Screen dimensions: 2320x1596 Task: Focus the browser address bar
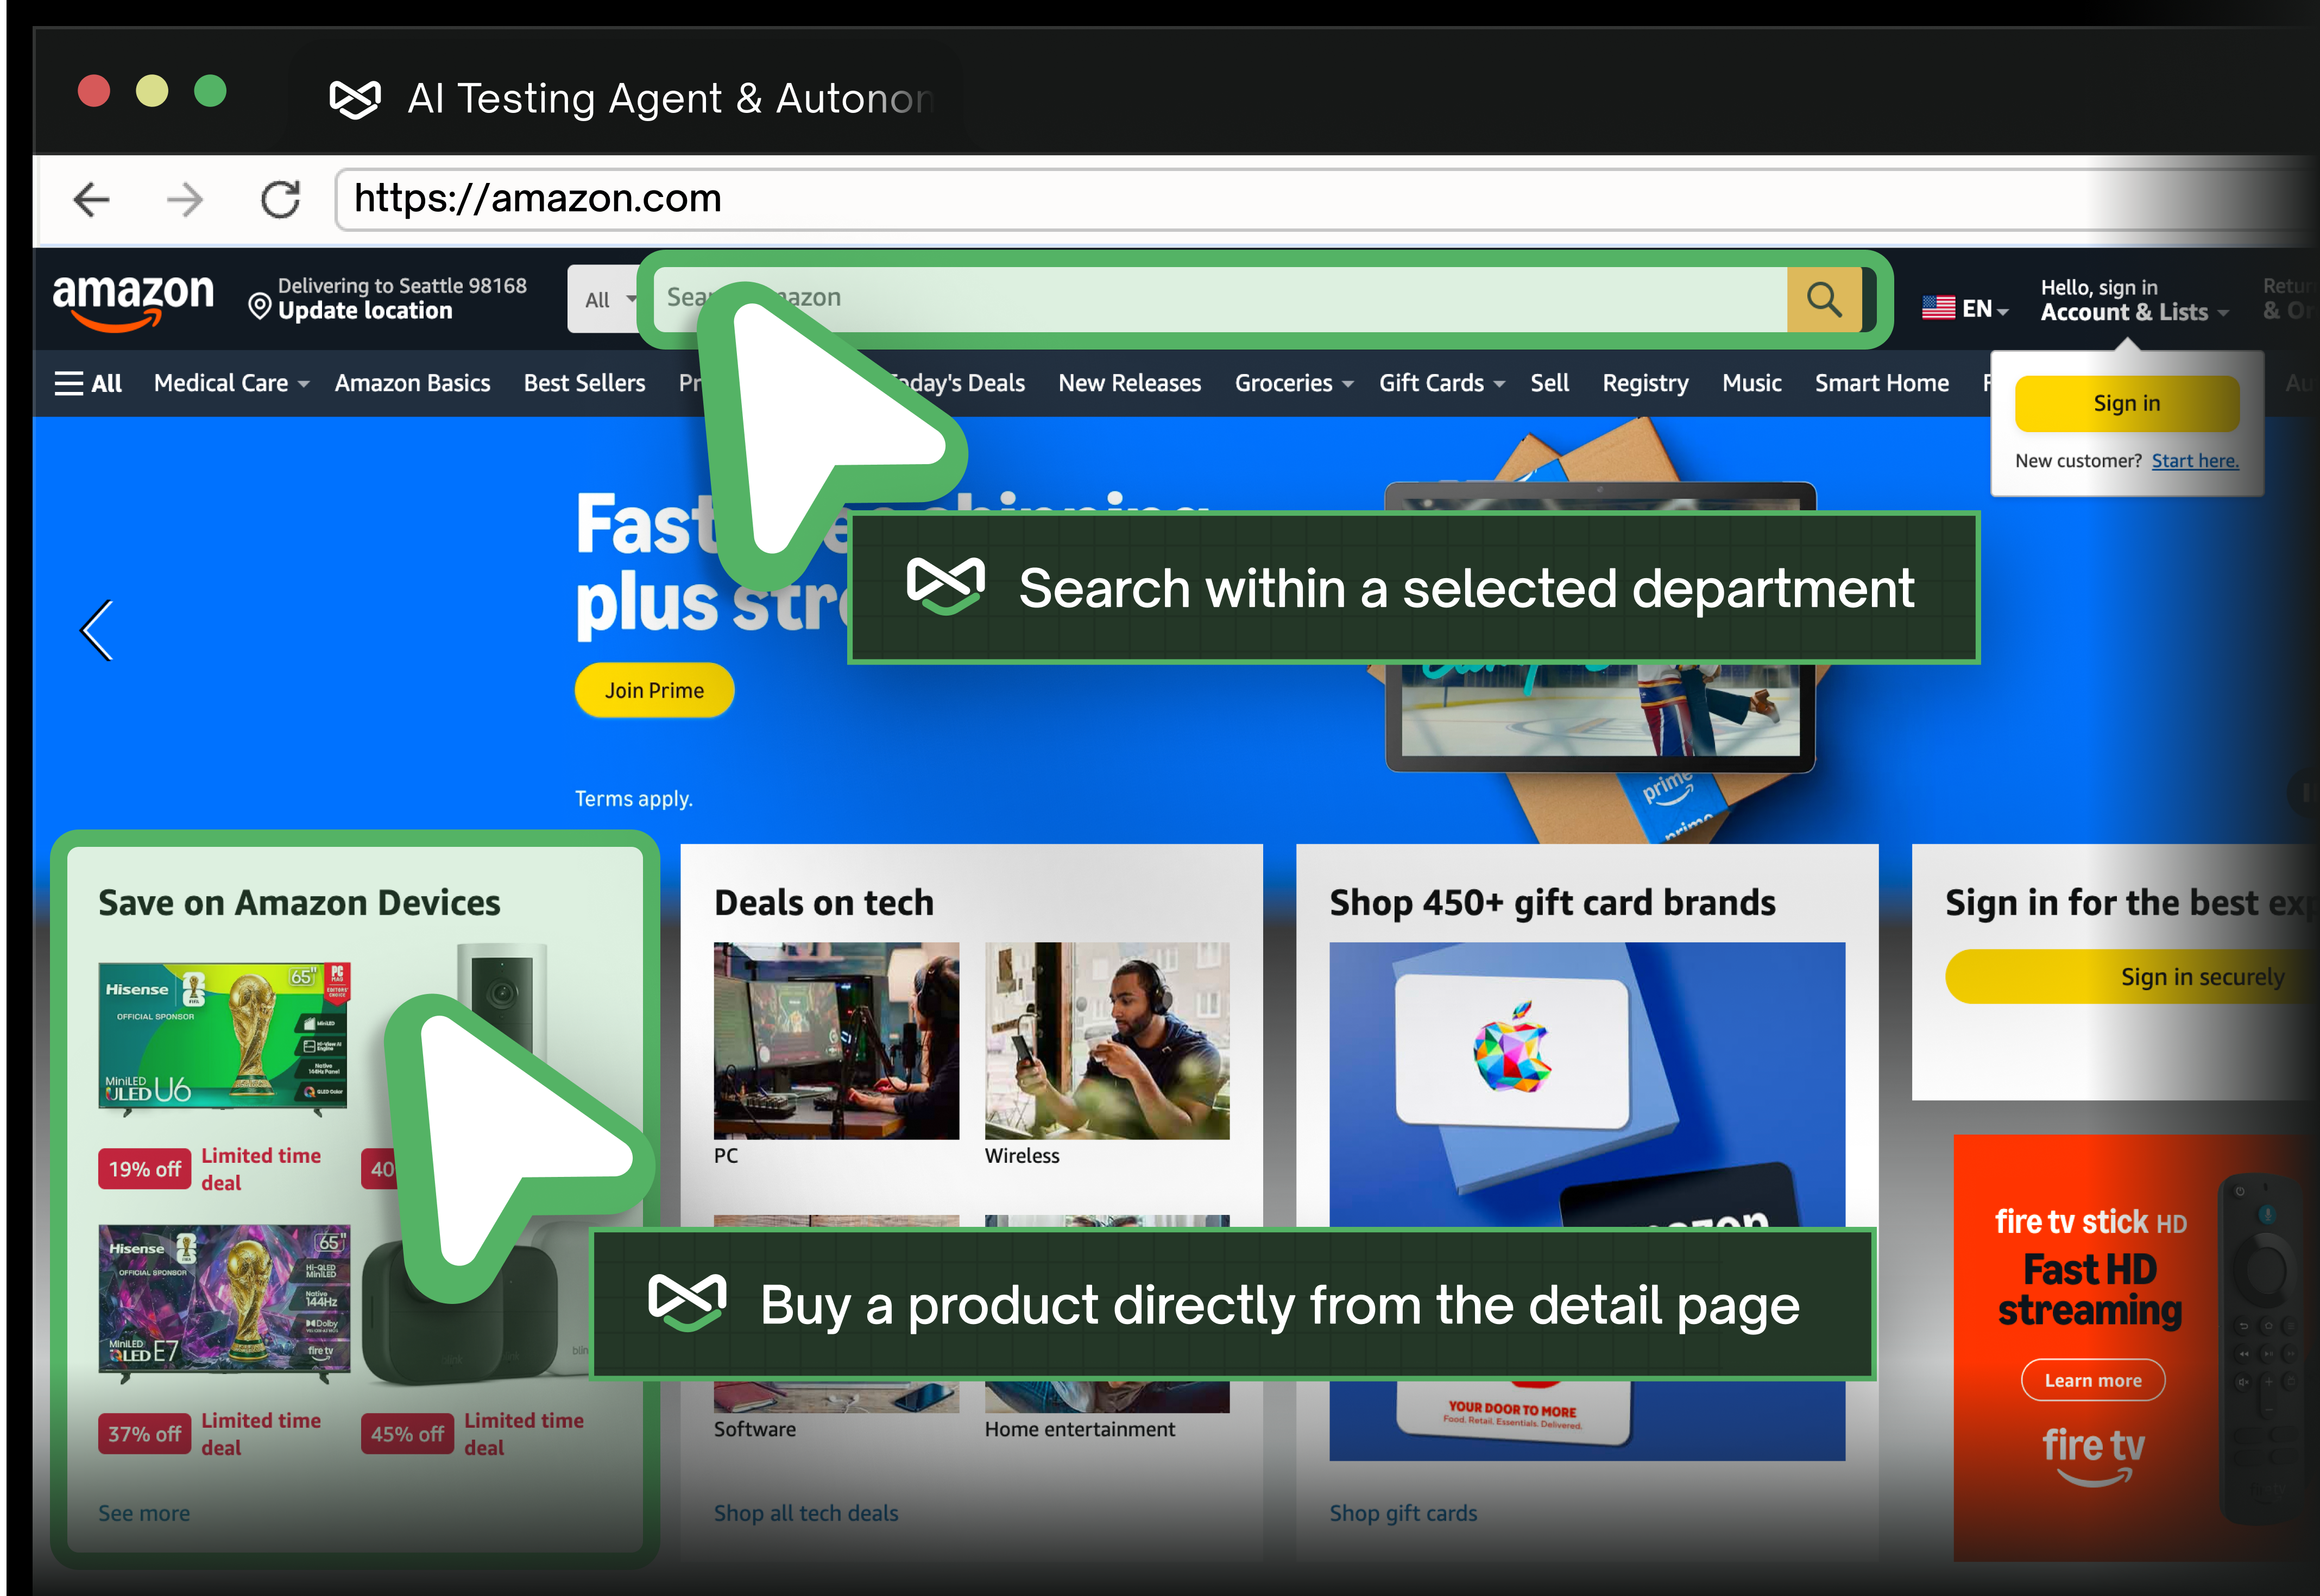tap(1326, 199)
